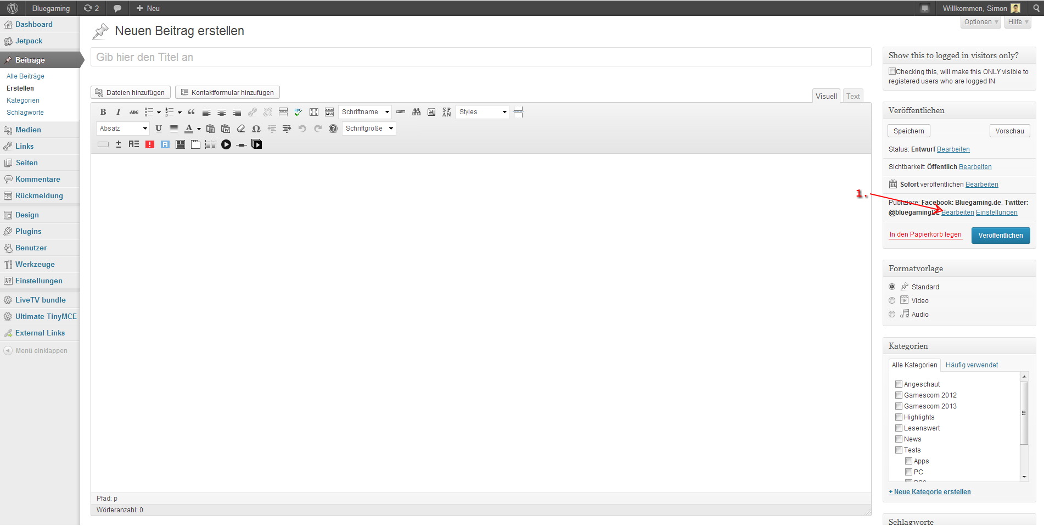Paste as plain text
This screenshot has height=526, width=1044.
coord(210,128)
